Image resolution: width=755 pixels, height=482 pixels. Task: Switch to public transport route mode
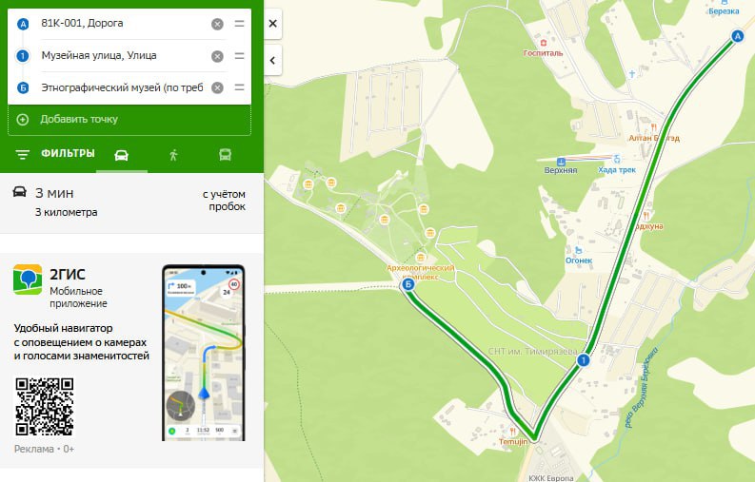[225, 155]
